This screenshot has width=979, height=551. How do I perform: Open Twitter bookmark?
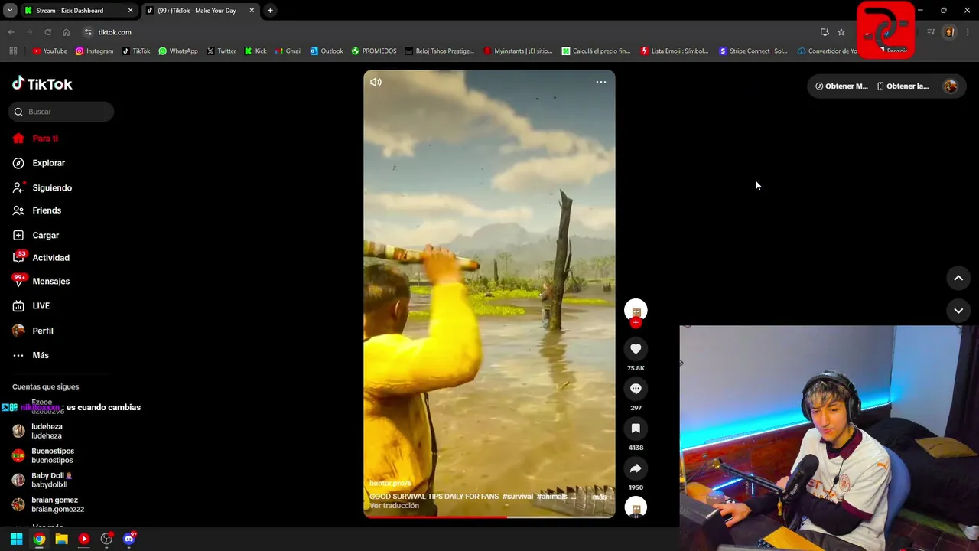pos(221,51)
